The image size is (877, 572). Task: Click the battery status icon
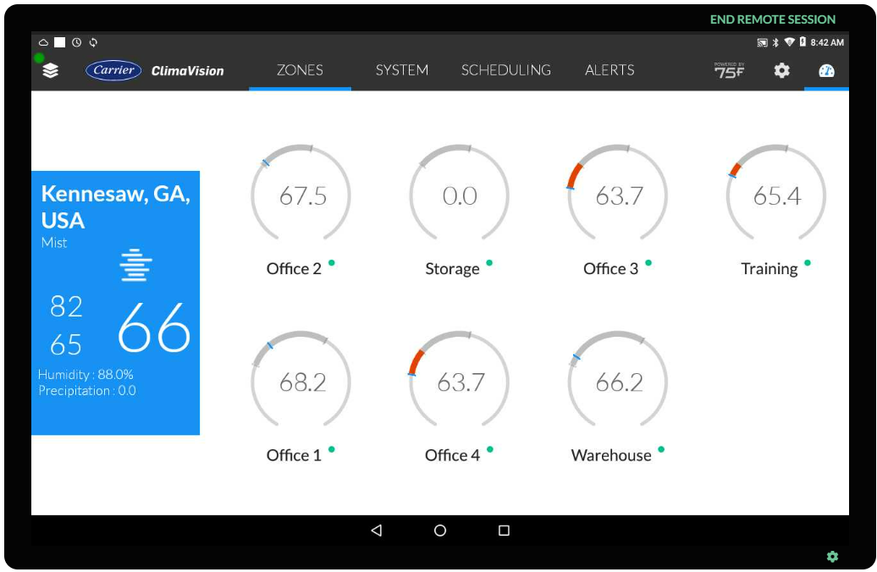coord(803,42)
